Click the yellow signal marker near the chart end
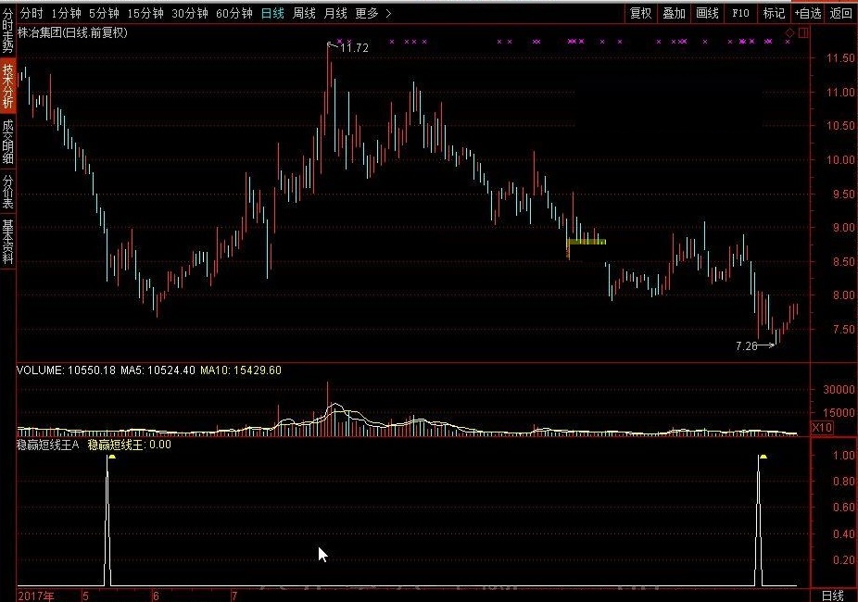Image resolution: width=858 pixels, height=602 pixels. tap(763, 457)
